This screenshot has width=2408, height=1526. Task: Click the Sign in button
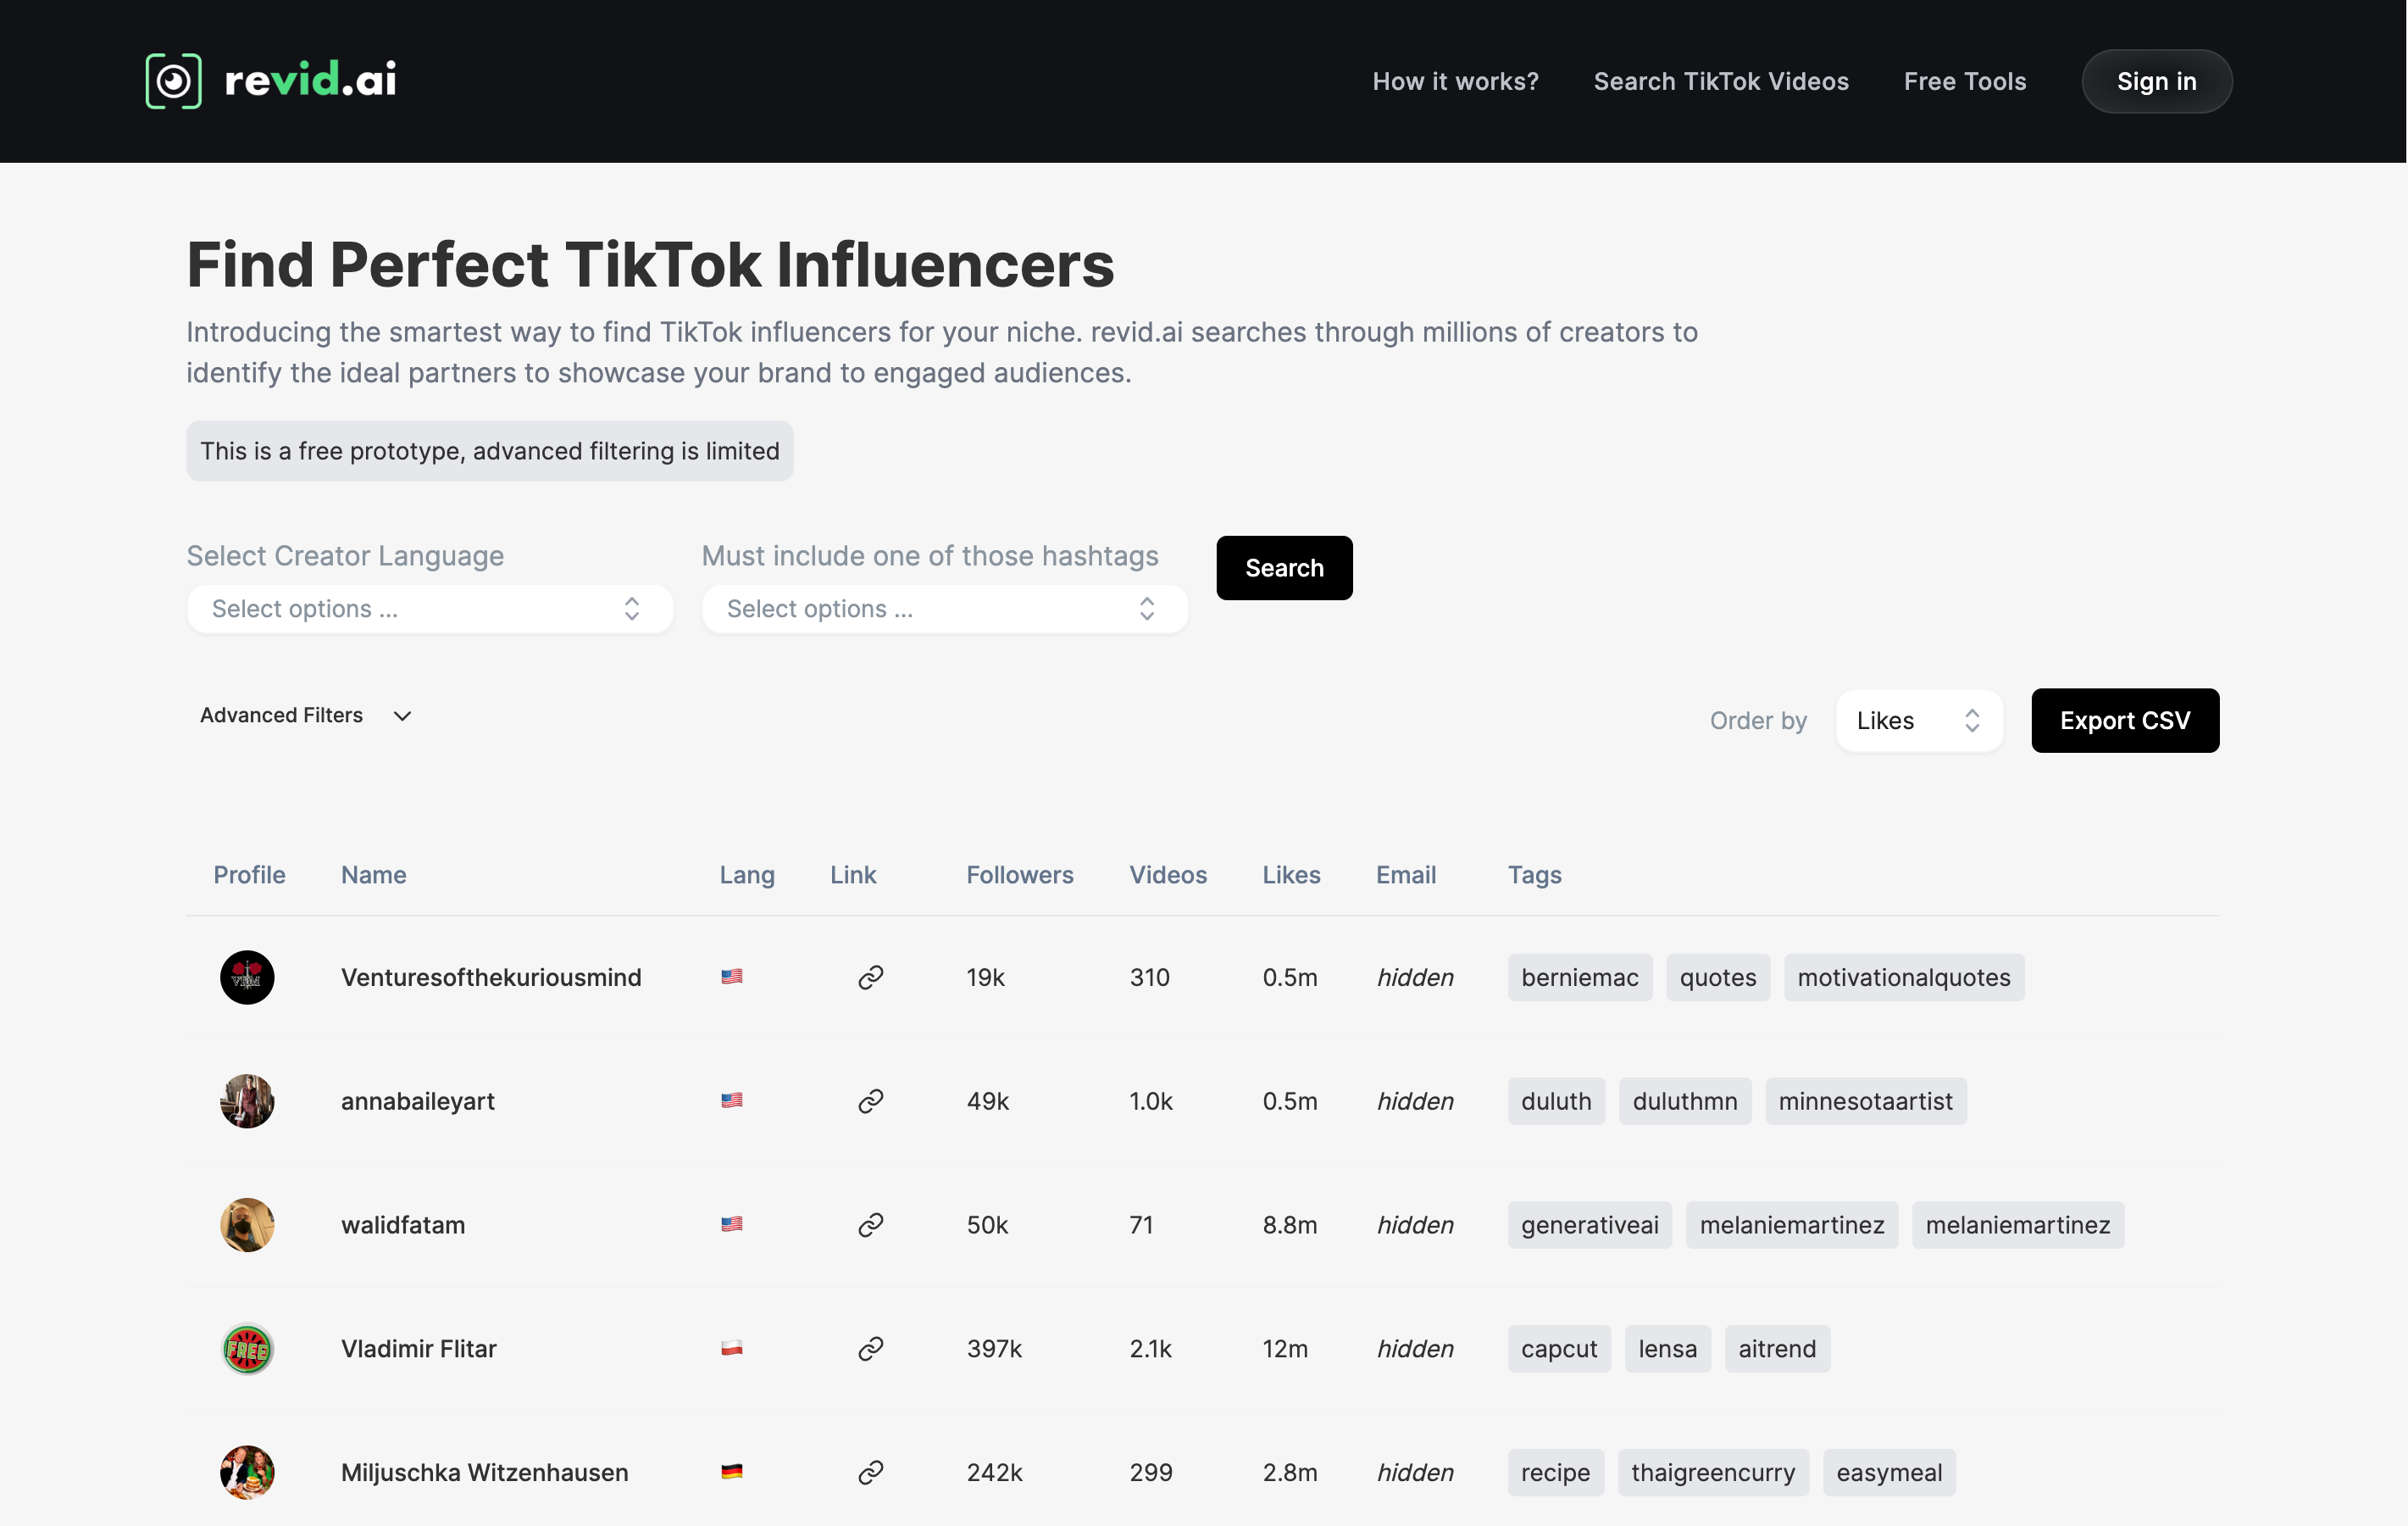pyautogui.click(x=2156, y=81)
